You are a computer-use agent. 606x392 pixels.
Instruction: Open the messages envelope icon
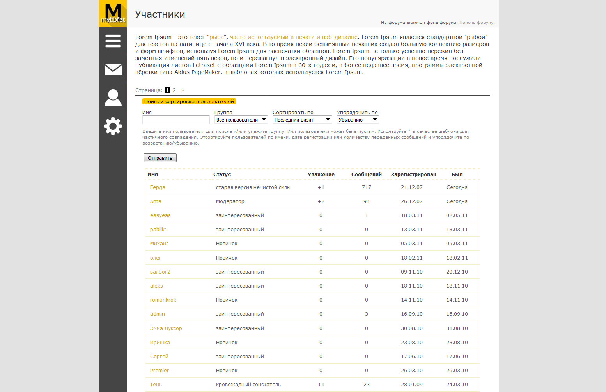(x=113, y=69)
